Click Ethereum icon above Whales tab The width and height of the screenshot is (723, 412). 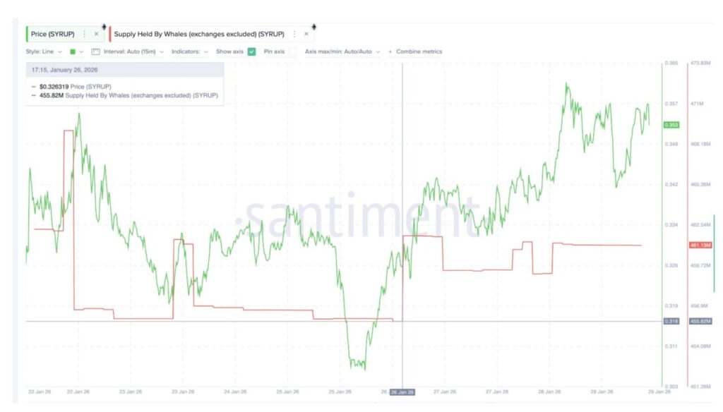tap(313, 26)
